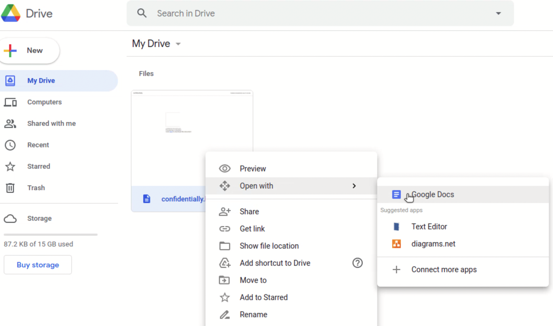Click Connect more apps
This screenshot has height=326, width=553.
point(463,270)
